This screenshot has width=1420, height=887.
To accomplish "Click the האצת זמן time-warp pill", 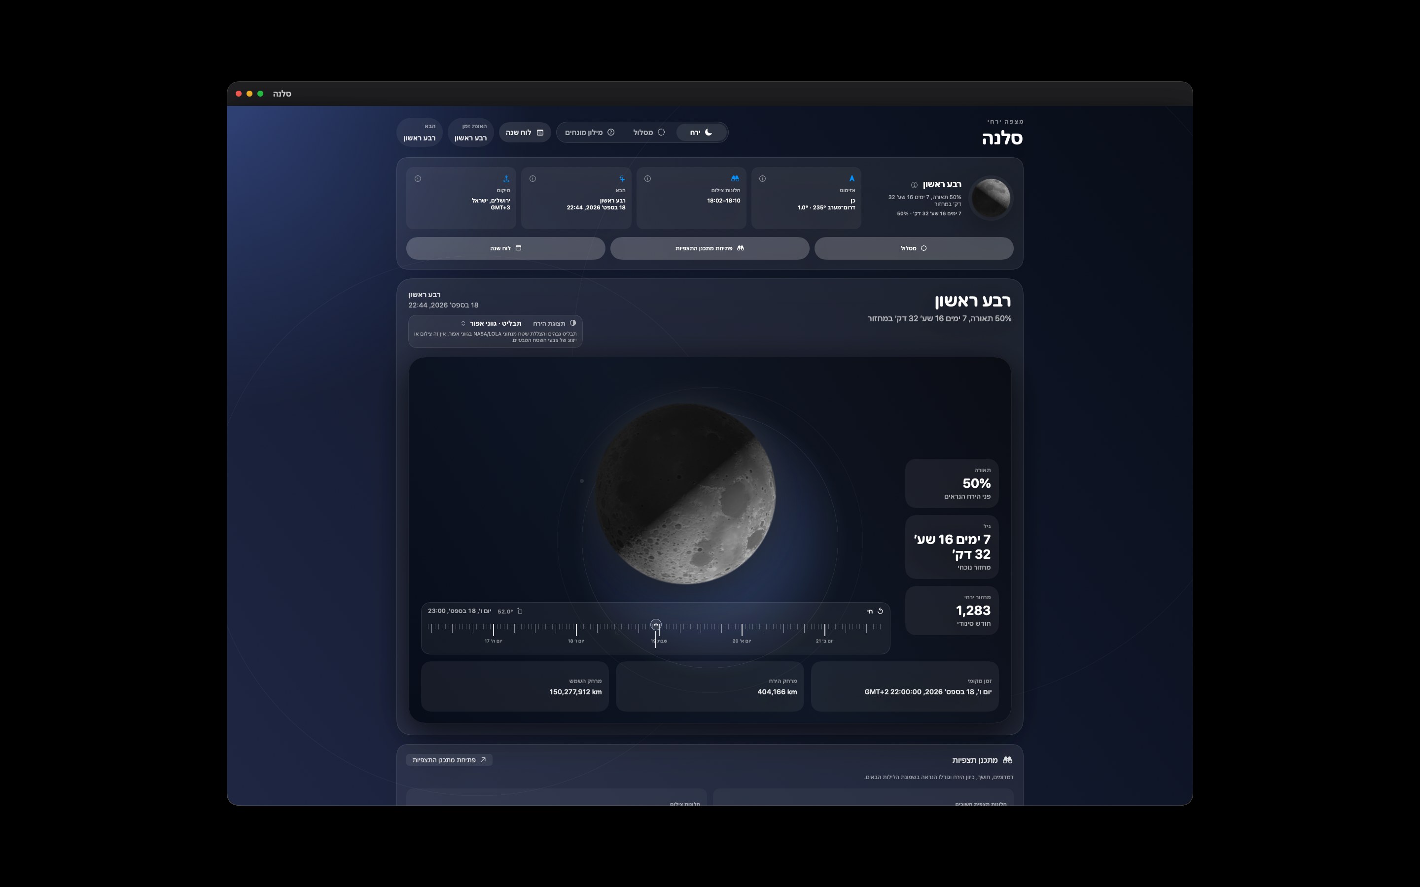I will (x=470, y=132).
